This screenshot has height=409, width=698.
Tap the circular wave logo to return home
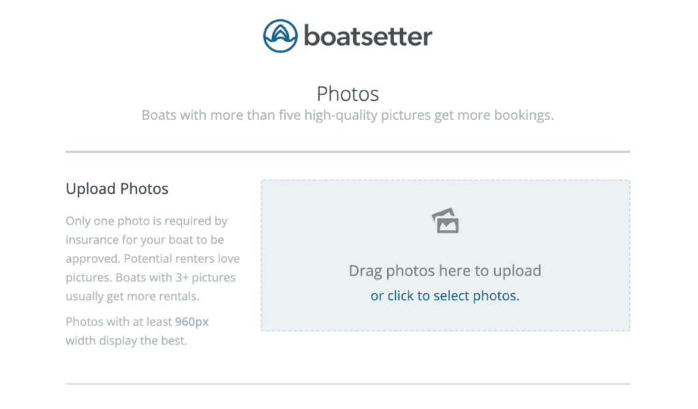click(279, 35)
